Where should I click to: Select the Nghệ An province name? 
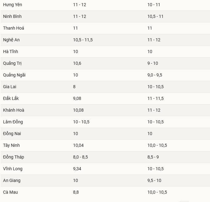pos(11,40)
